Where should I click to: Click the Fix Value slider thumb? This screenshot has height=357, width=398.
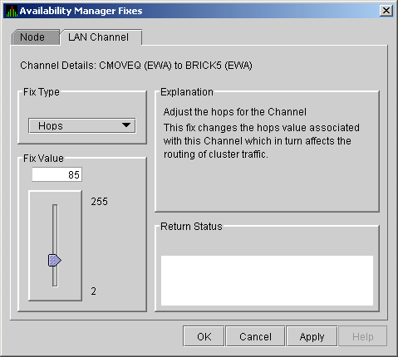(55, 260)
